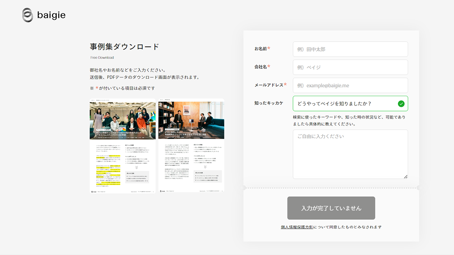Click the ご自由に入力ください textarea

[350, 154]
